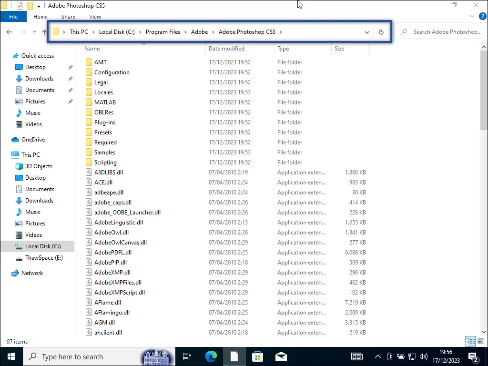
Task: Open Microsoft Edge from the taskbar
Action: [x=211, y=356]
